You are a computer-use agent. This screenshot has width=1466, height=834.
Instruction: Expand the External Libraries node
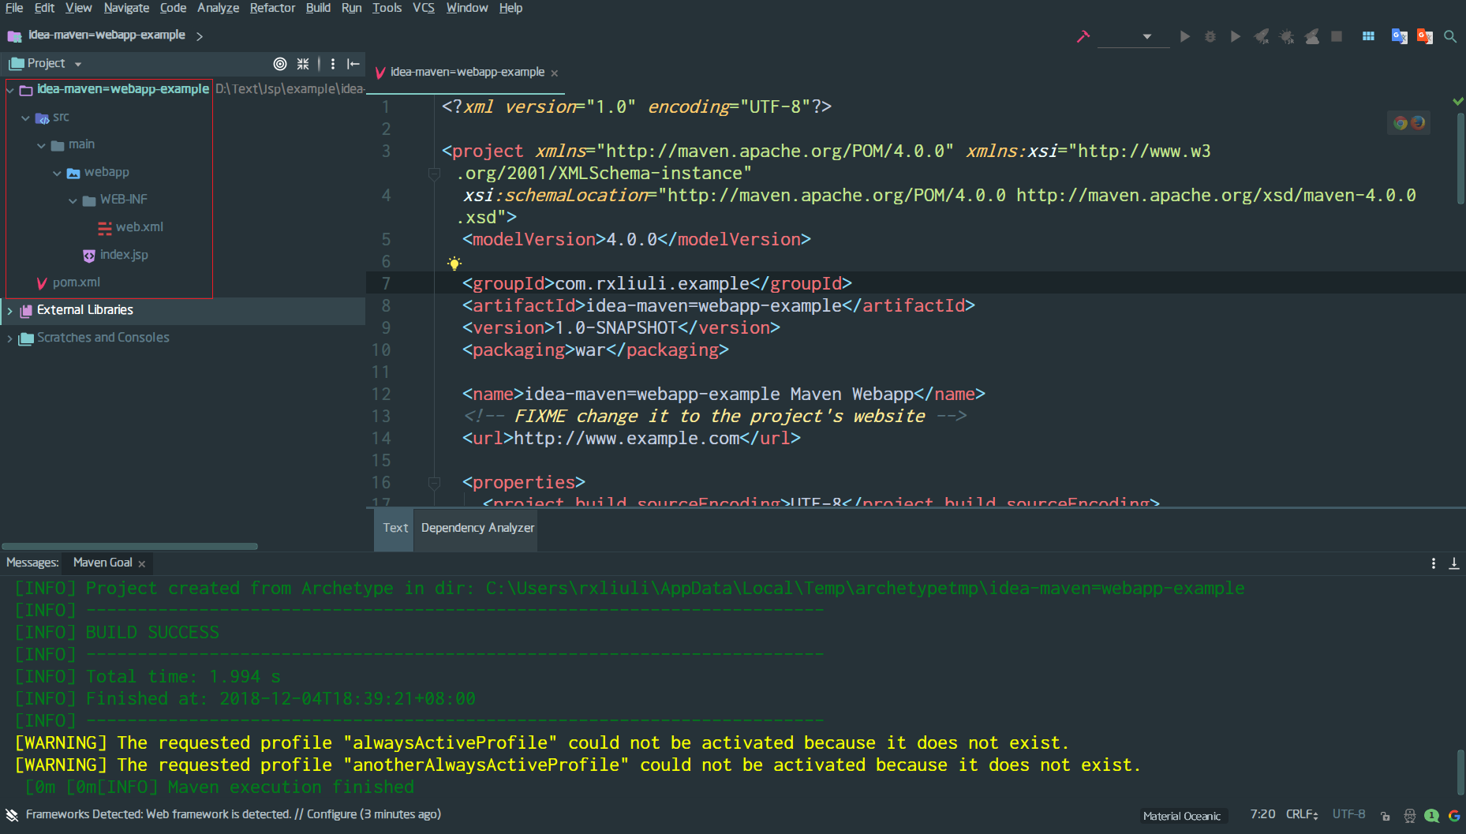pos(9,311)
